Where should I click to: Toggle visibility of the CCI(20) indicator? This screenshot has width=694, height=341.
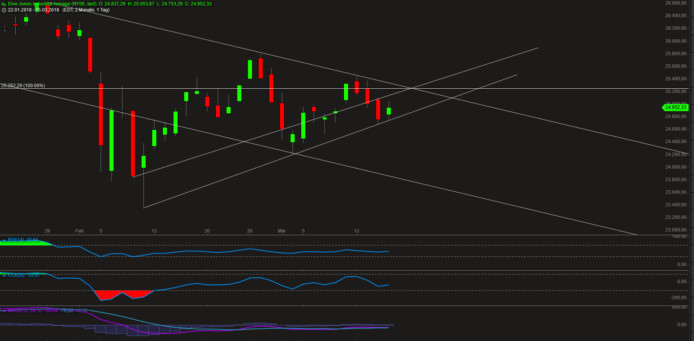pos(4,275)
